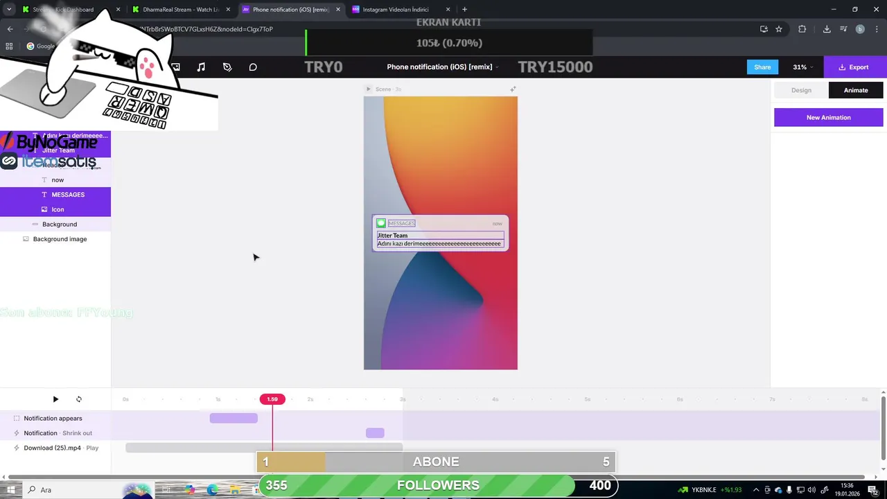The width and height of the screenshot is (887, 499).
Task: Select the Notification appears timeline row
Action: [x=55, y=419]
